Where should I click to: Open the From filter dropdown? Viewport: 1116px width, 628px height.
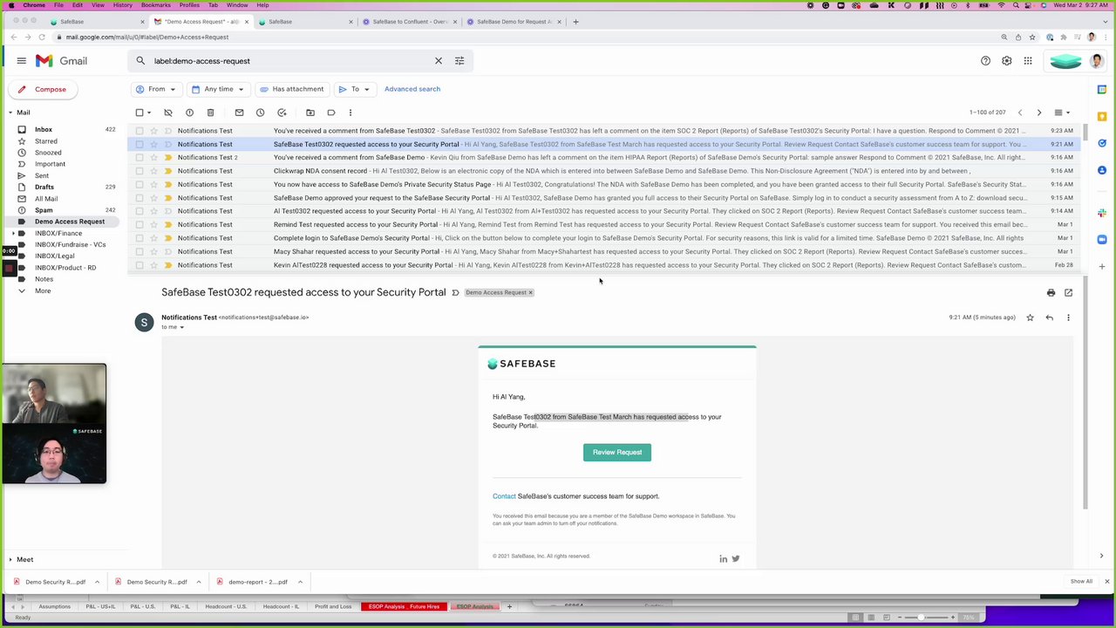pos(156,89)
